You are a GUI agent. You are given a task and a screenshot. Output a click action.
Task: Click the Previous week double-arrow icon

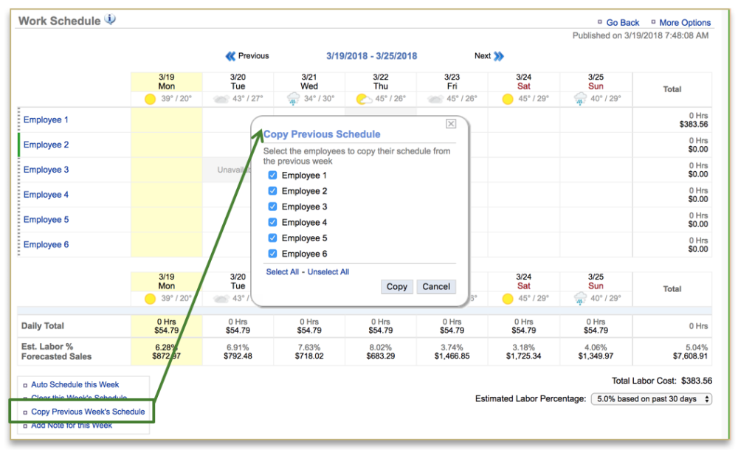click(230, 56)
